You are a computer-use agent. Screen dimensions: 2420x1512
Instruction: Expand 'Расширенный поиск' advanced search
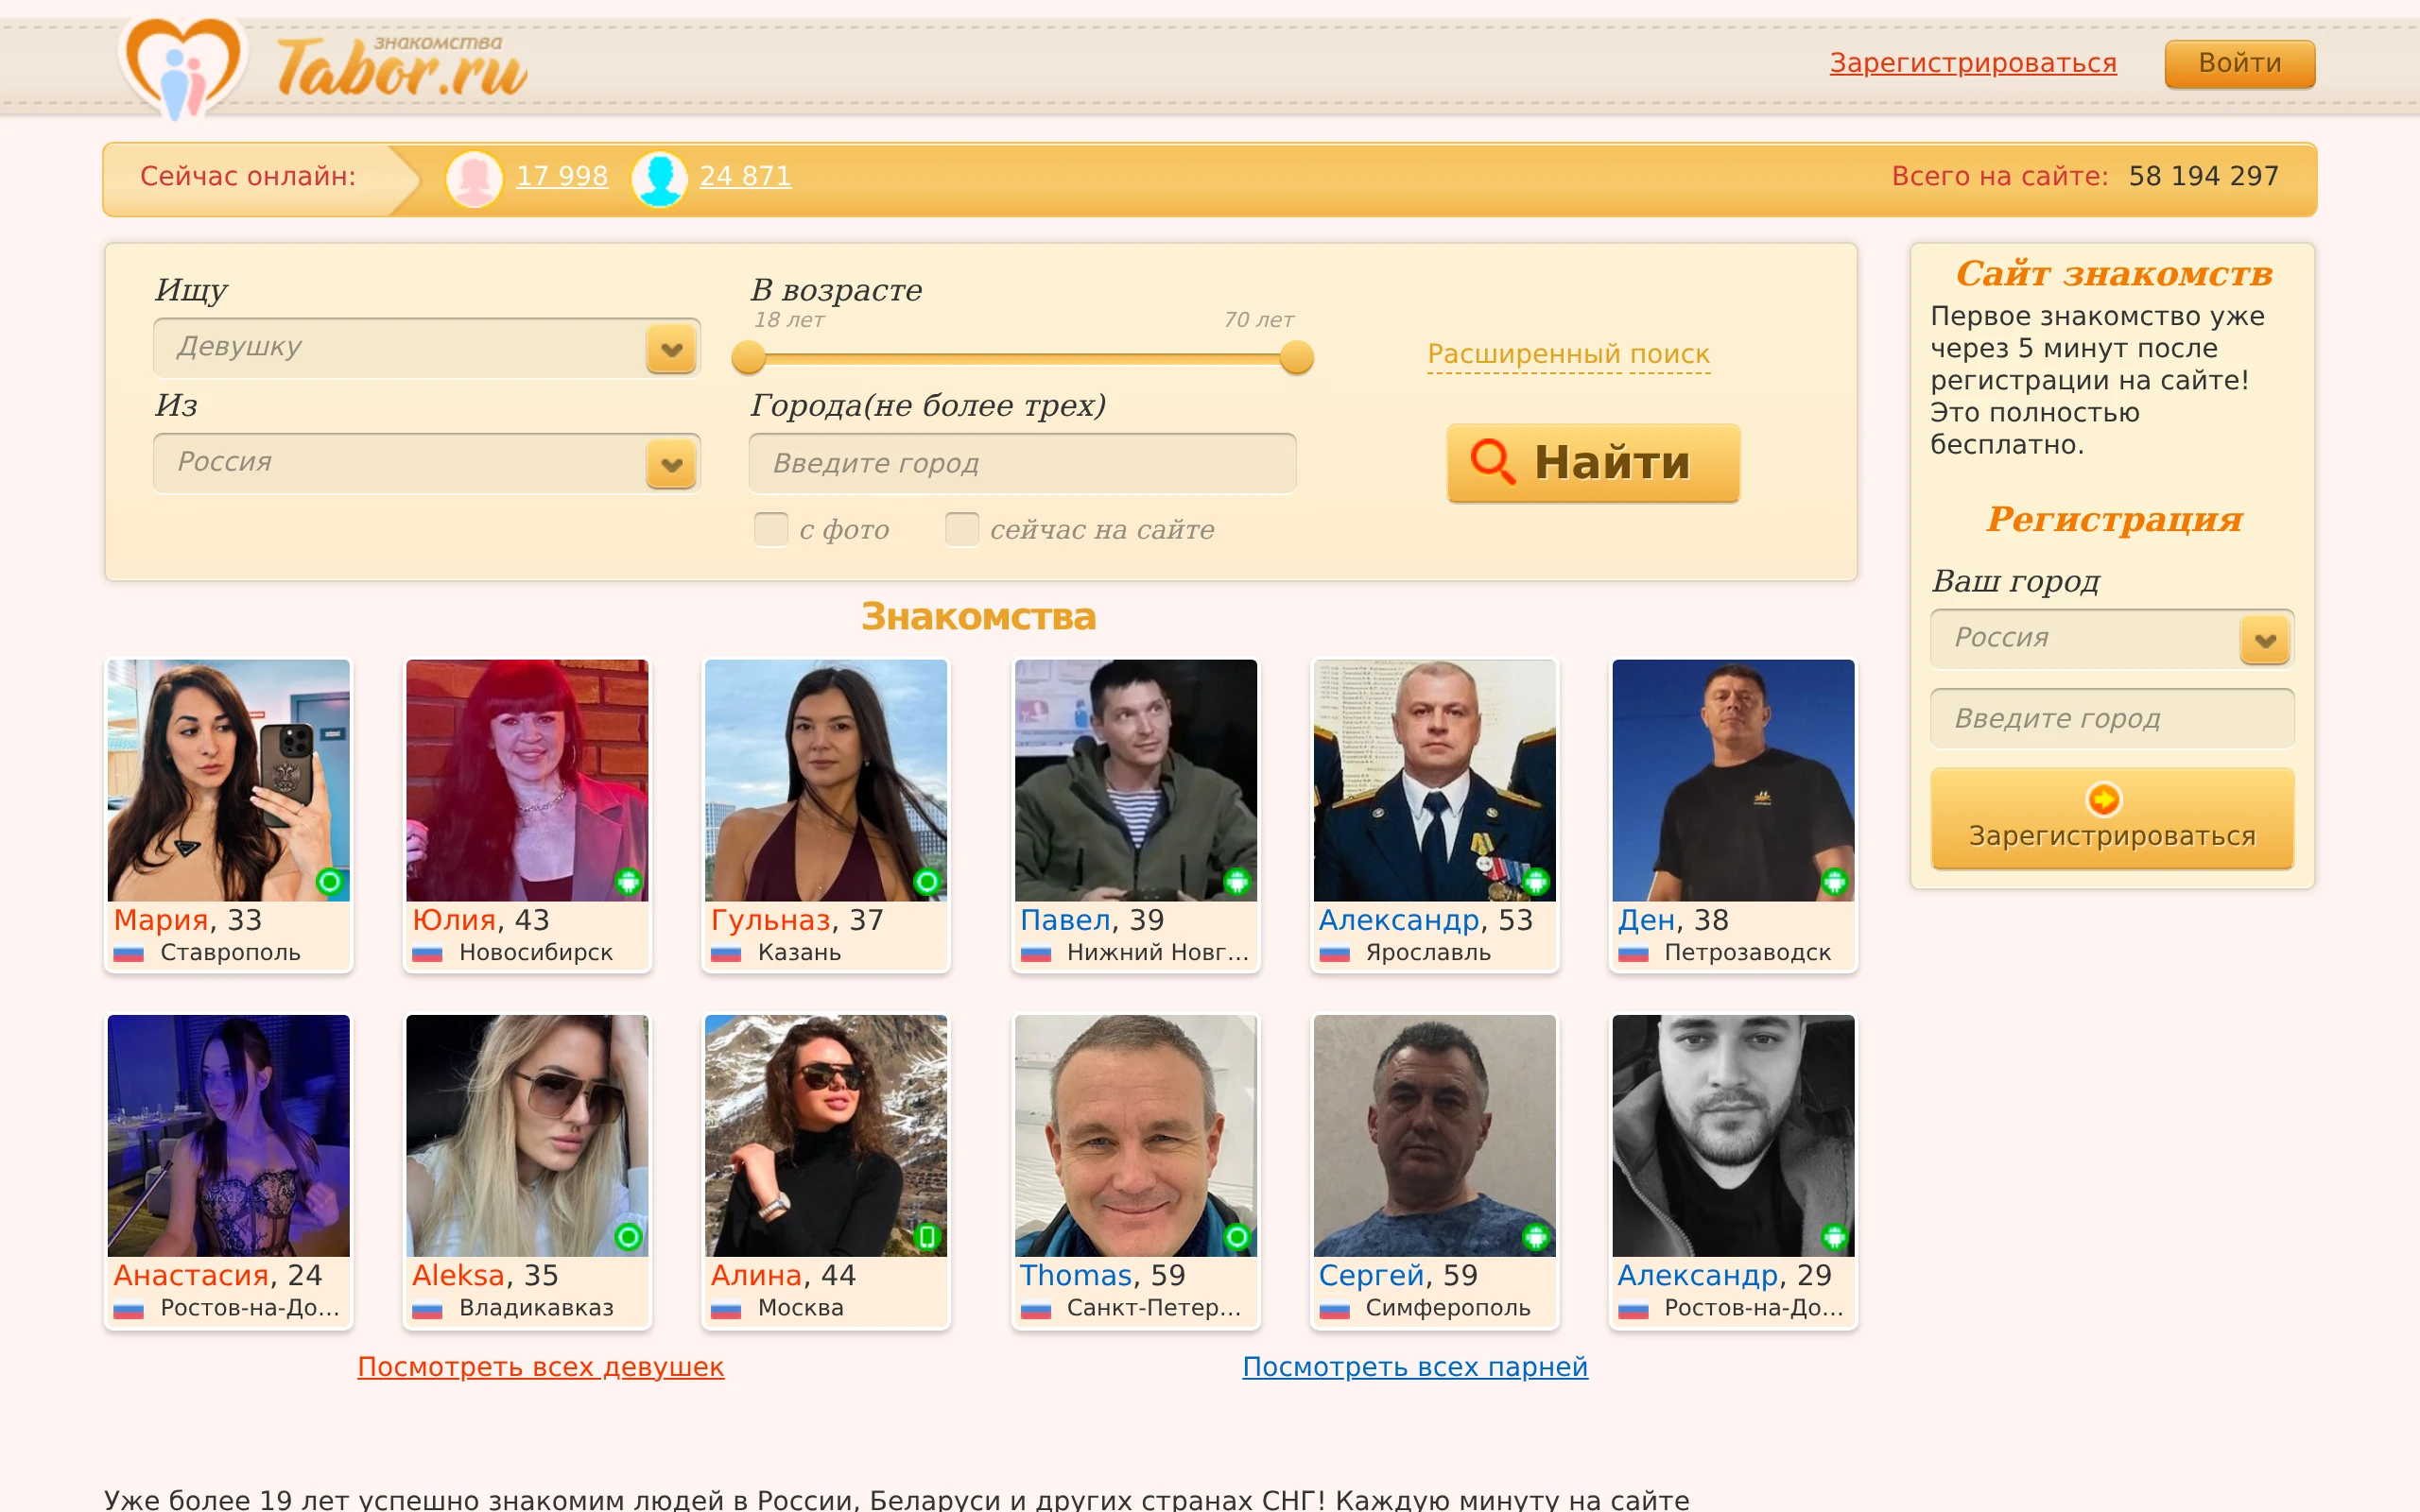(1568, 354)
